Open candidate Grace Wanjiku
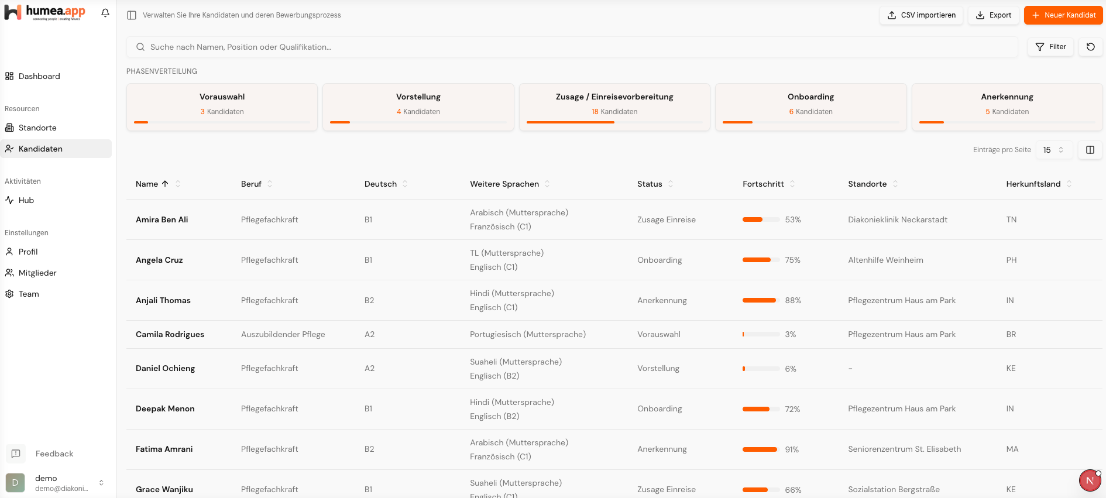This screenshot has height=498, width=1106. [x=164, y=489]
